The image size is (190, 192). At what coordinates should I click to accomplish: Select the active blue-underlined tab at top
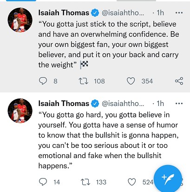(x=21, y=0)
